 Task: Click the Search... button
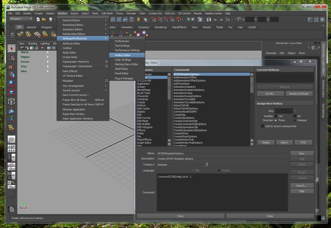pyautogui.click(x=302, y=186)
